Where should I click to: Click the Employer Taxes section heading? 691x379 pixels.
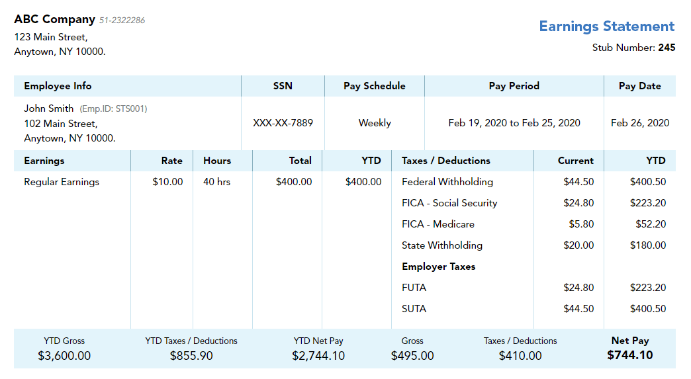click(438, 267)
